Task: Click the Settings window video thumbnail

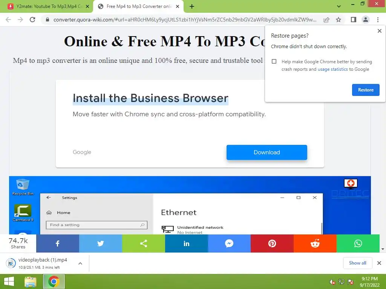Action: [x=190, y=205]
